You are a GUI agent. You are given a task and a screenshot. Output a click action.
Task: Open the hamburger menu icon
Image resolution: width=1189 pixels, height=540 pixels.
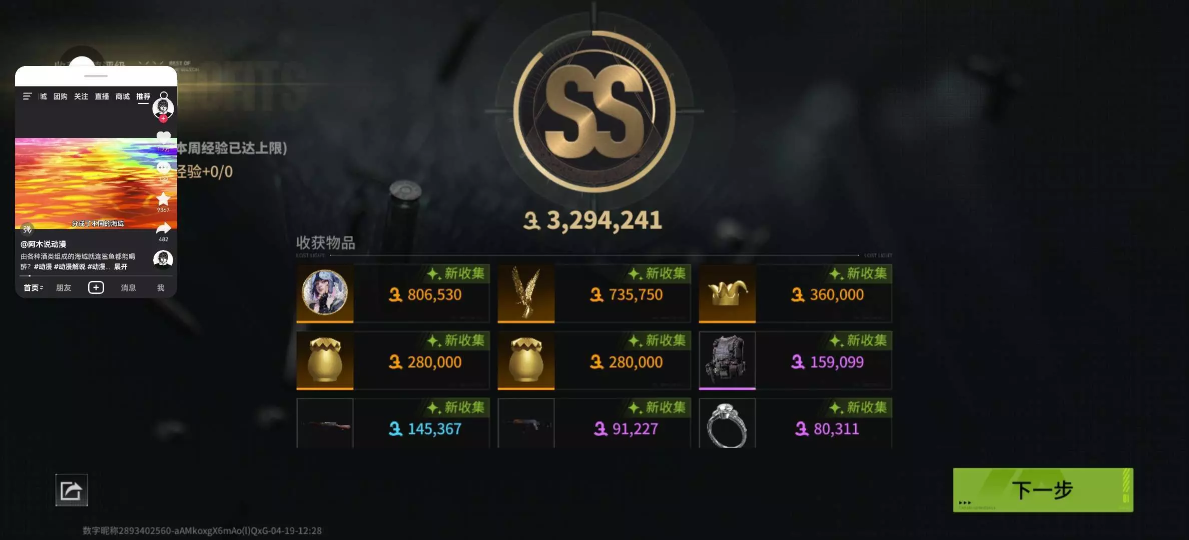tap(27, 96)
